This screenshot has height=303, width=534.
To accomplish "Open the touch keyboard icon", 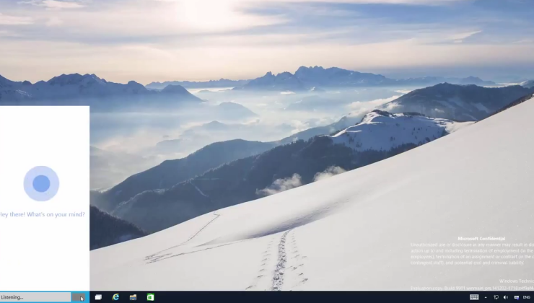I will point(474,297).
